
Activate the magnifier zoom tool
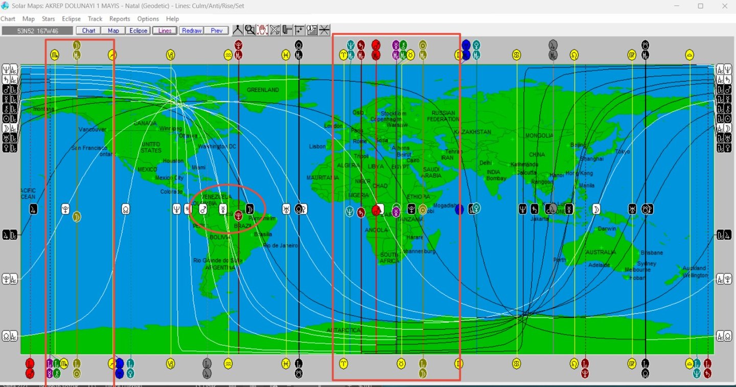point(250,30)
